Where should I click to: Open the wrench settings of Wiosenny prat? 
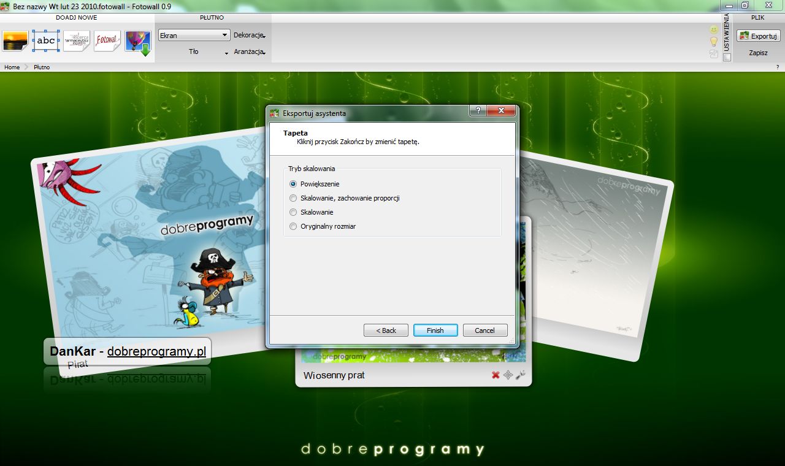click(520, 375)
